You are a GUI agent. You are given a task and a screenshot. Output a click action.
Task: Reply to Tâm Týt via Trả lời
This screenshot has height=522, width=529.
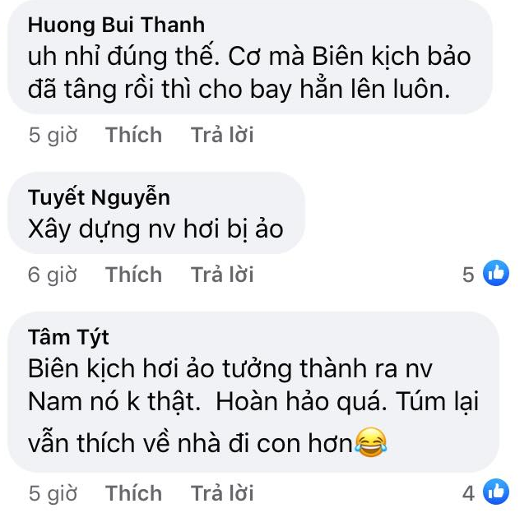pyautogui.click(x=222, y=493)
